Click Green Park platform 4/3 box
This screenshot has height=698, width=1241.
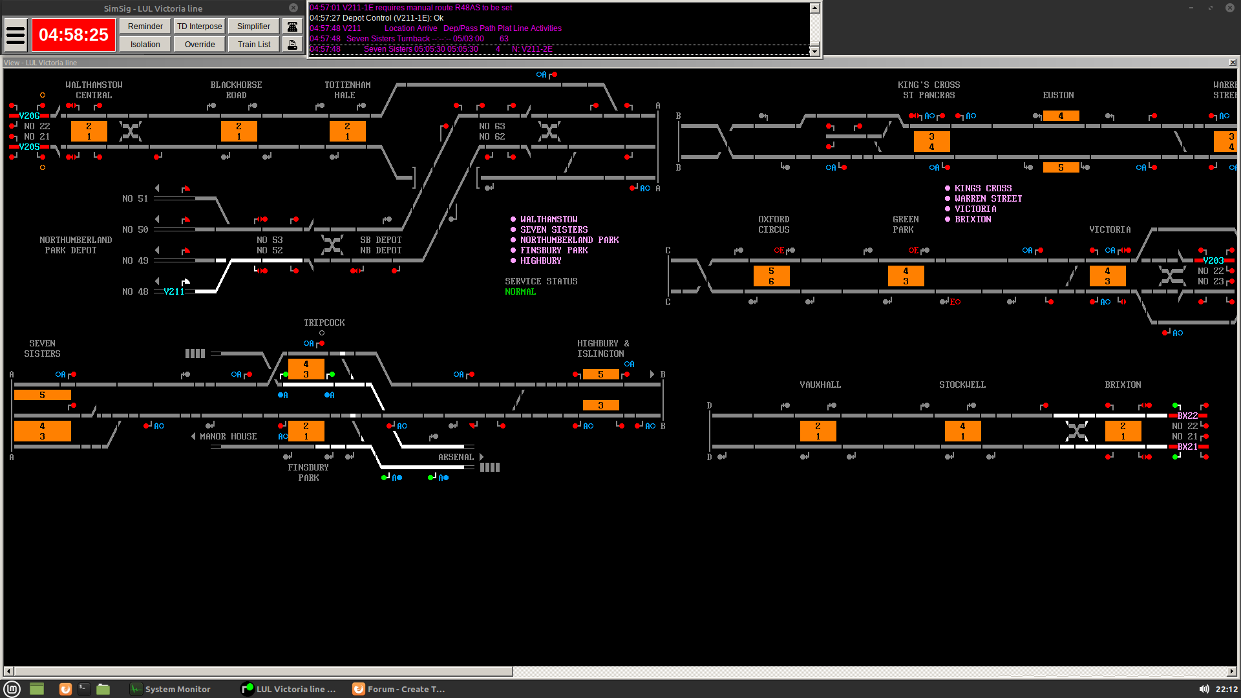[906, 276]
